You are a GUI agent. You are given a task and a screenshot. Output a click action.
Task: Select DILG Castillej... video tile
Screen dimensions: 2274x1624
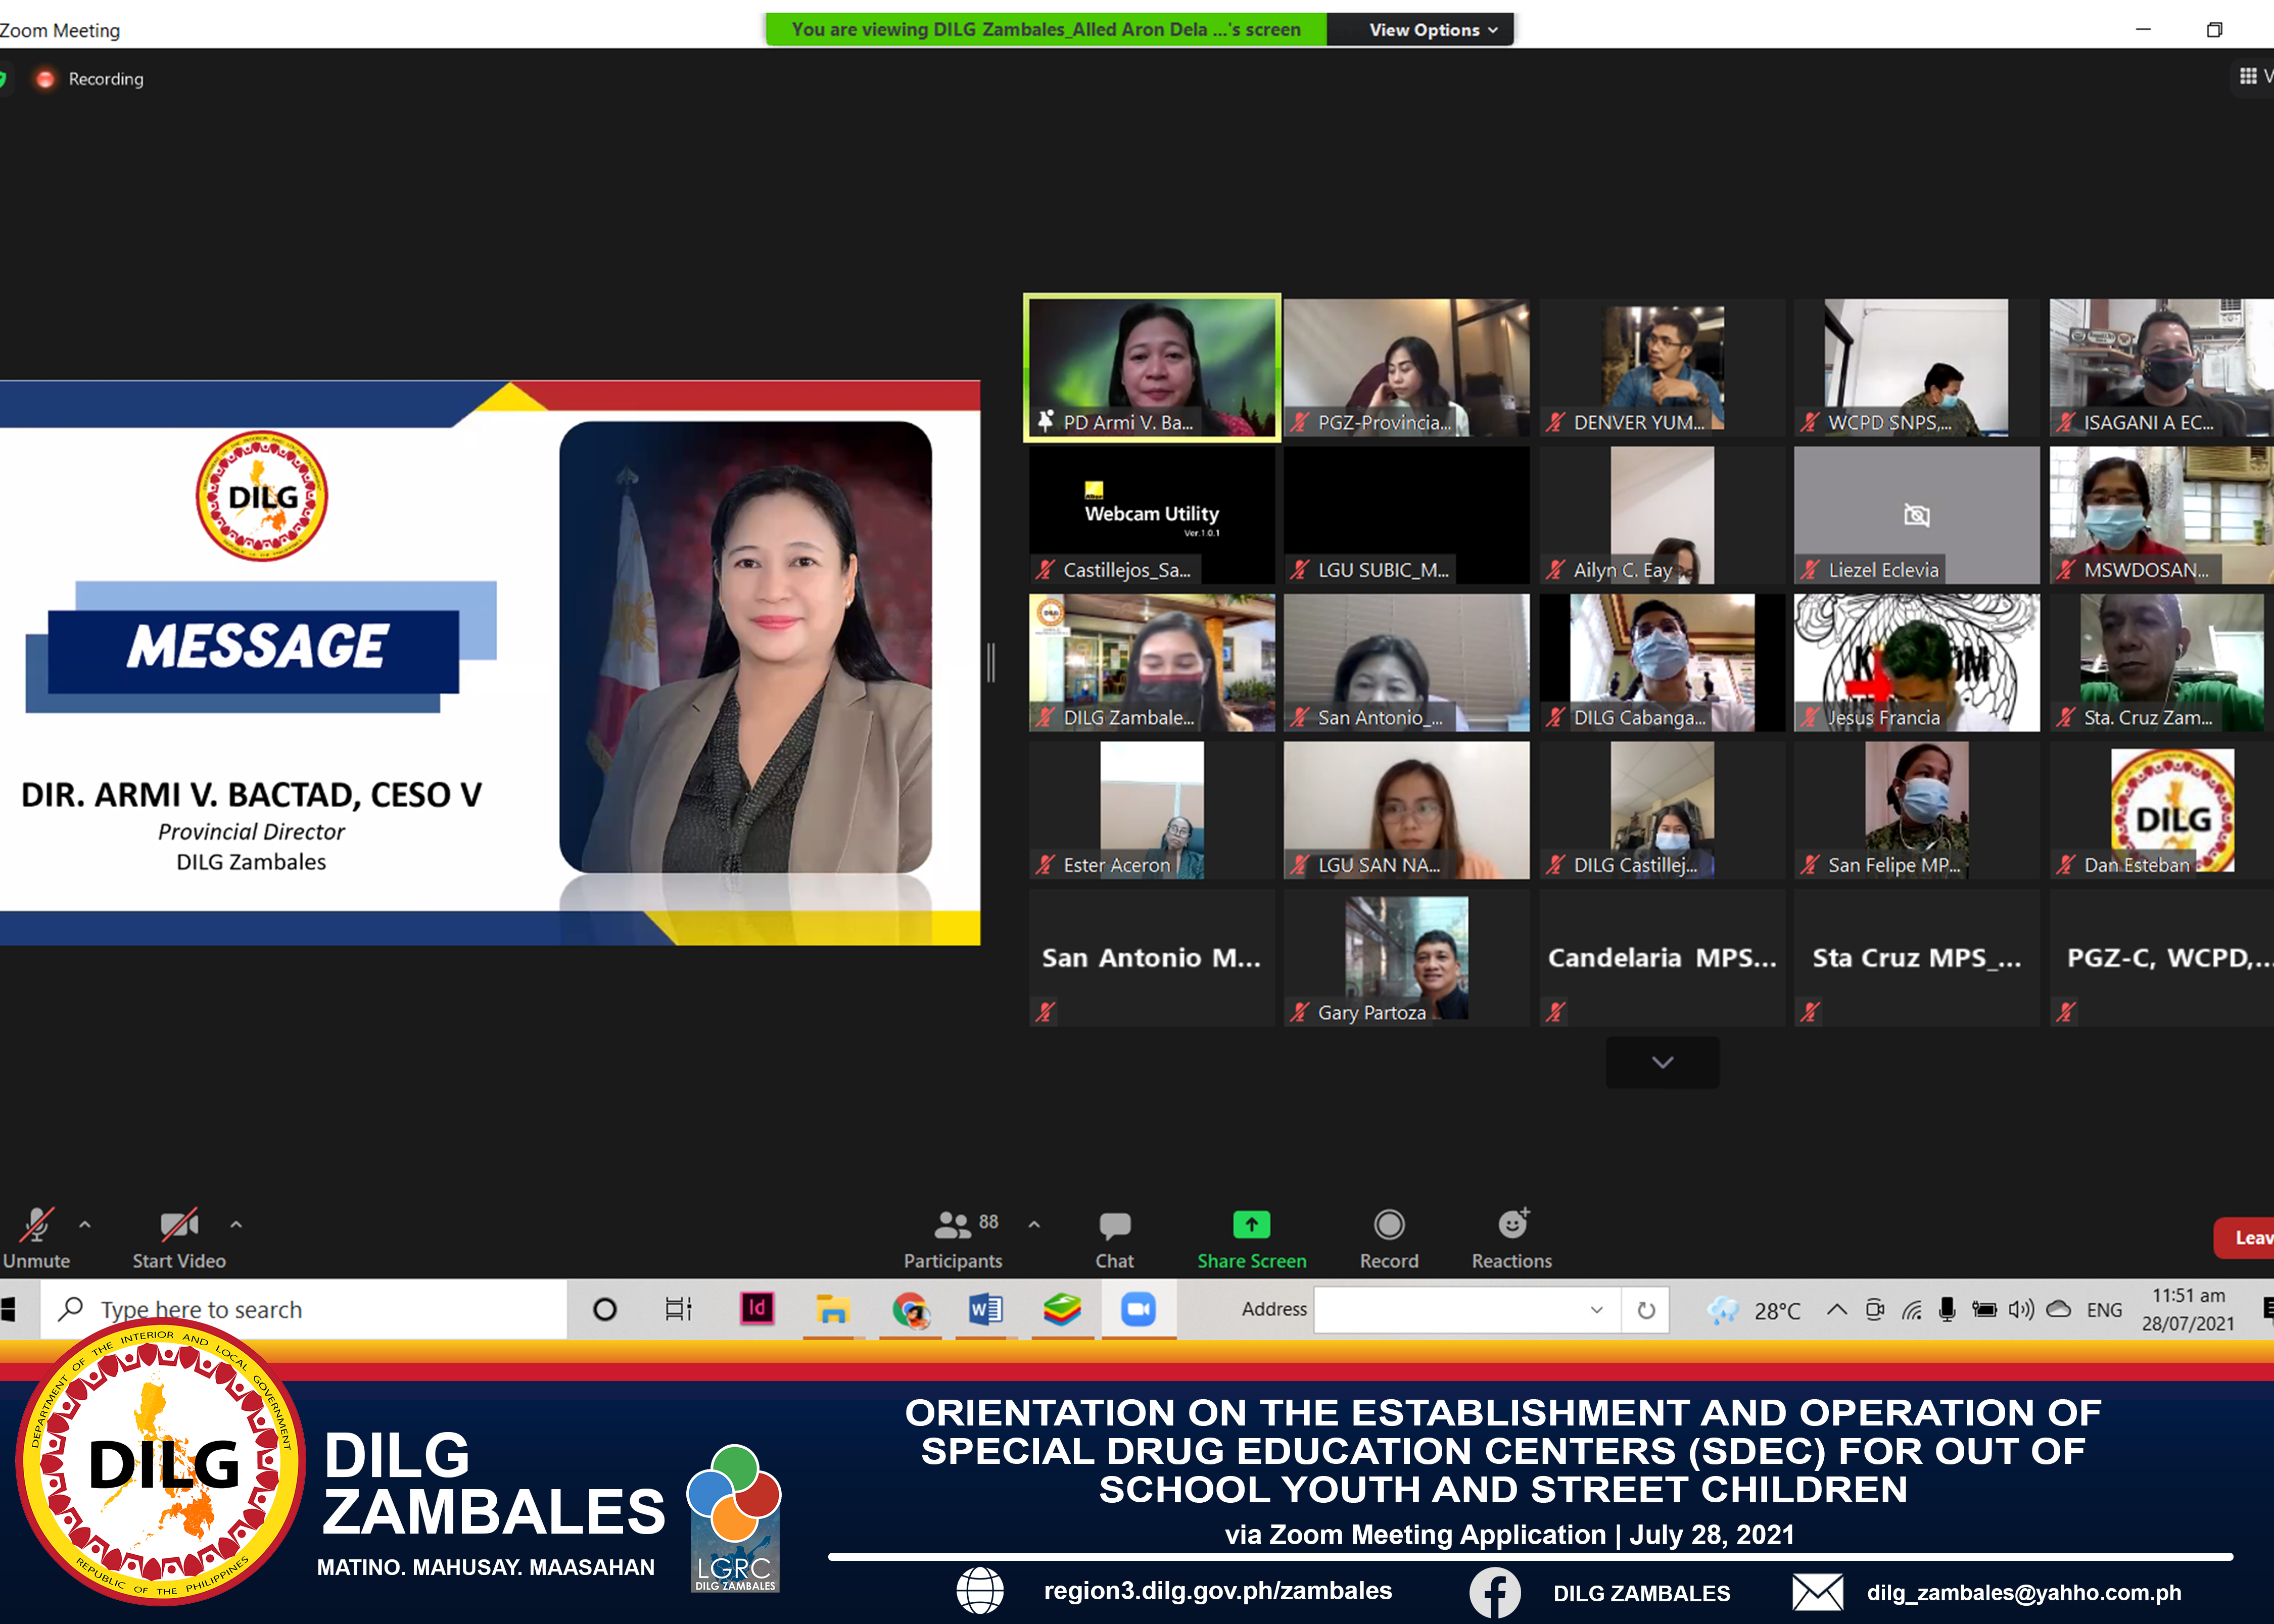tap(1662, 810)
